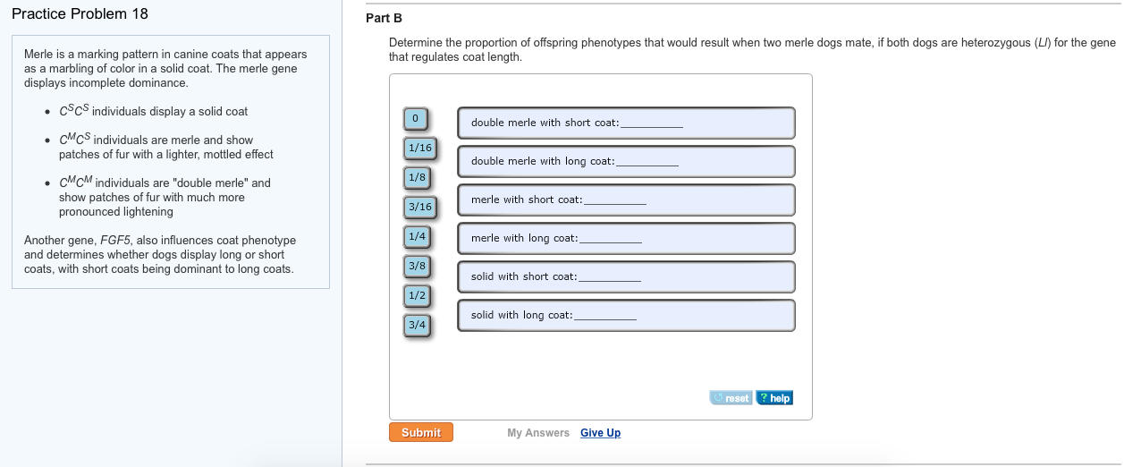This screenshot has width=1141, height=467.
Task: Select the 1/4 fraction tile
Action: click(x=417, y=236)
